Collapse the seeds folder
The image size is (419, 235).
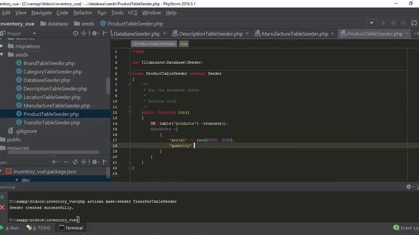click(x=2, y=55)
